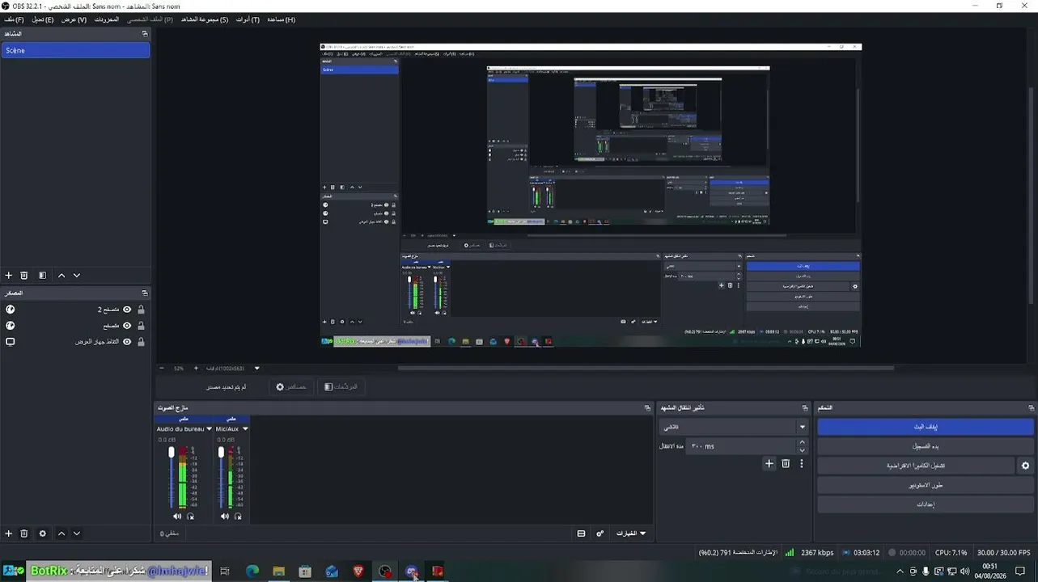Open Brave browser from Windows taskbar
1038x582 pixels.
(358, 571)
